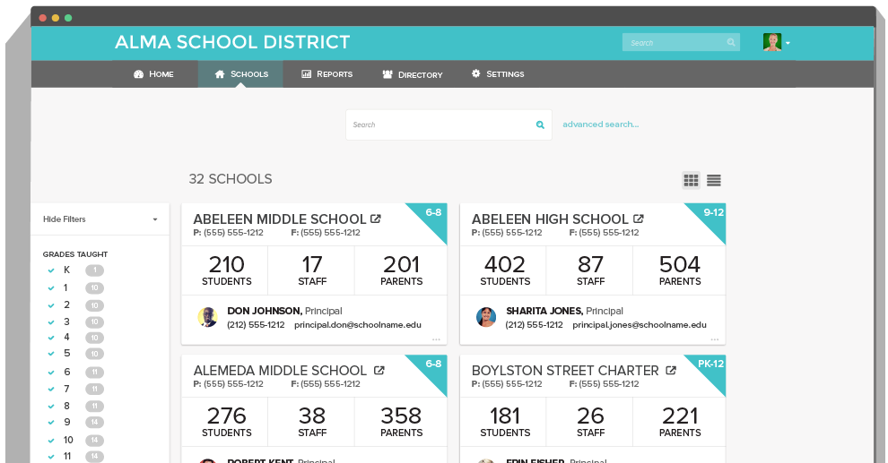The width and height of the screenshot is (888, 463).
Task: Open Alemeda Middle School external link icon
Action: click(x=379, y=370)
